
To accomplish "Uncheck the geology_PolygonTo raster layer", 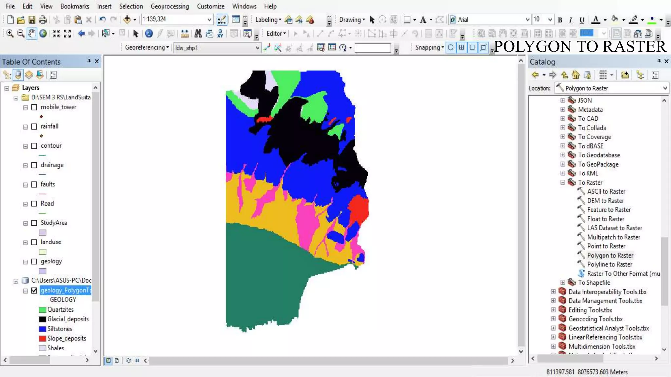I will (34, 290).
